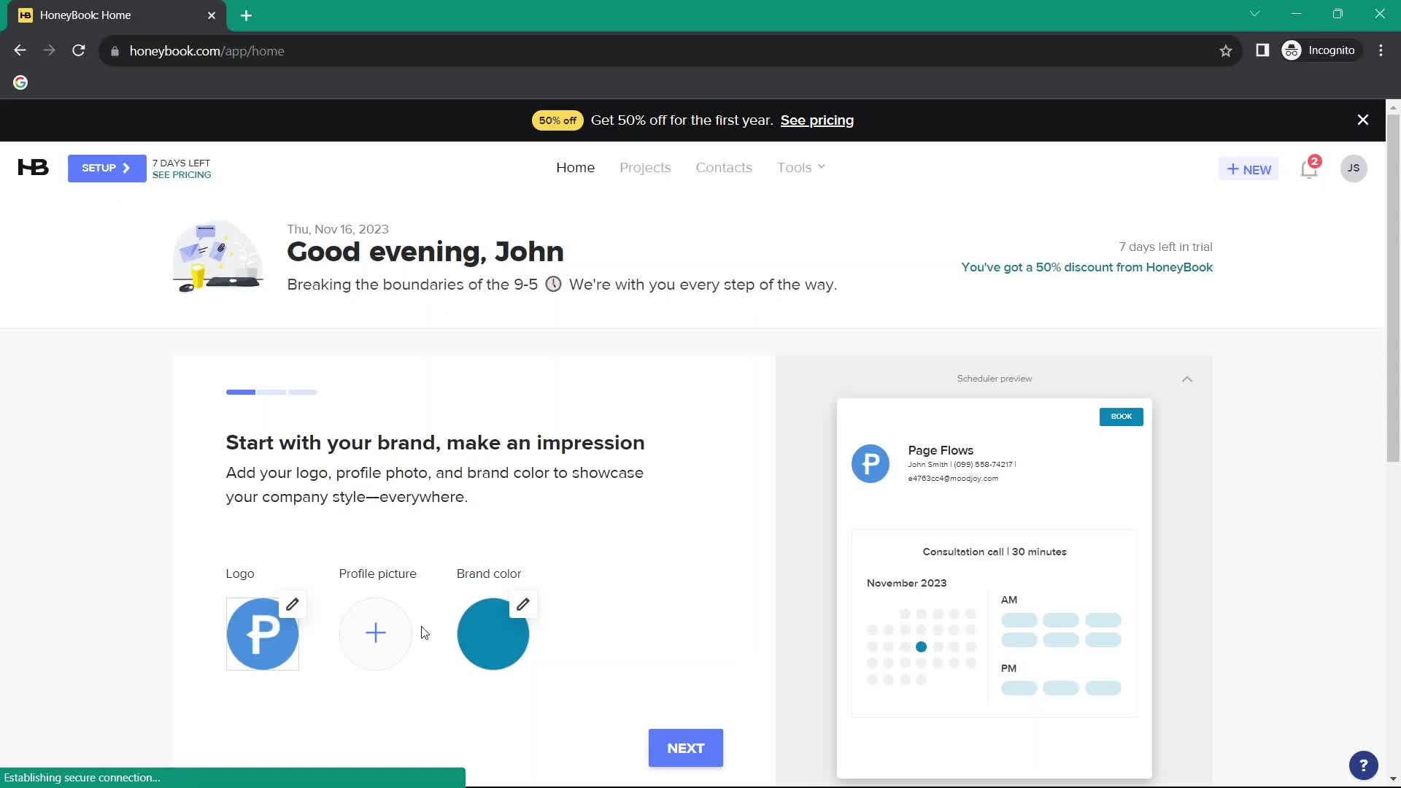Open the JS user avatar menu

point(1354,169)
